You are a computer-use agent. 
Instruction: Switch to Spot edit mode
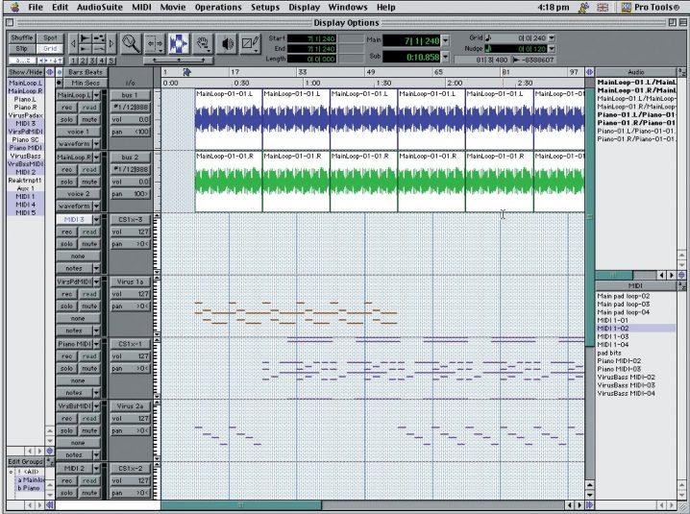(x=50, y=37)
